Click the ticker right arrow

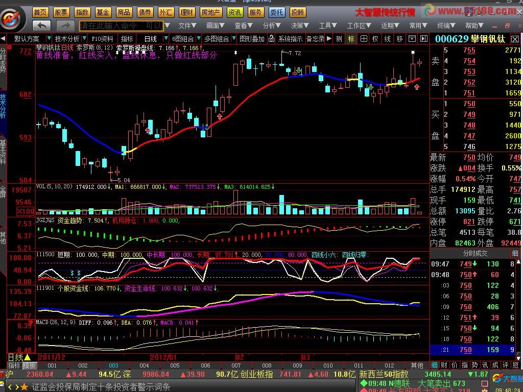click(x=17, y=387)
